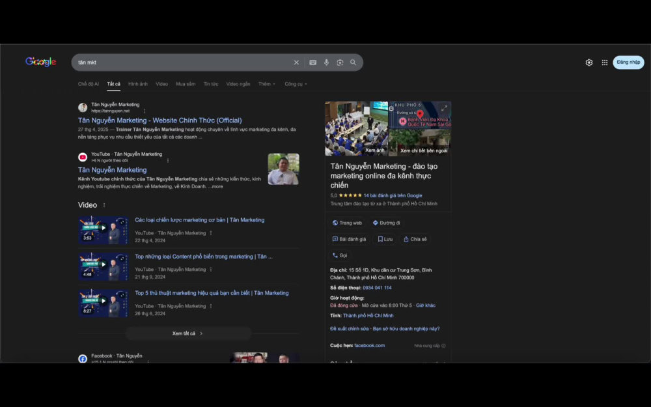Open options for 22 thg 4, 2024 video
The height and width of the screenshot is (407, 651).
click(x=211, y=233)
